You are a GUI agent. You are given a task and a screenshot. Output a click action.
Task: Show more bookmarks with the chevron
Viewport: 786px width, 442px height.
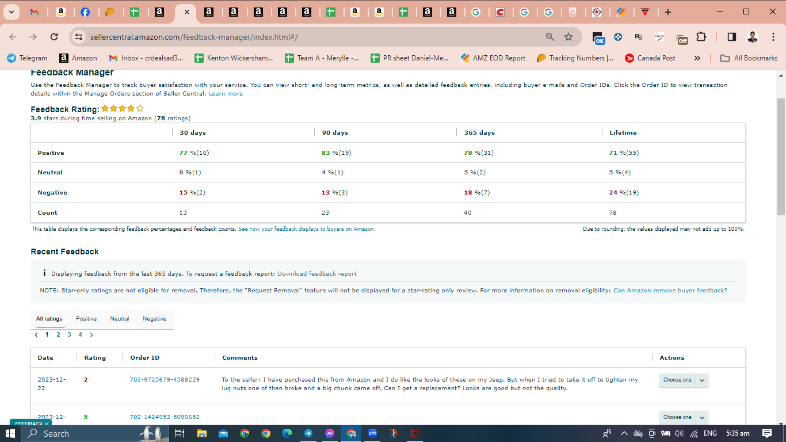[x=697, y=58]
